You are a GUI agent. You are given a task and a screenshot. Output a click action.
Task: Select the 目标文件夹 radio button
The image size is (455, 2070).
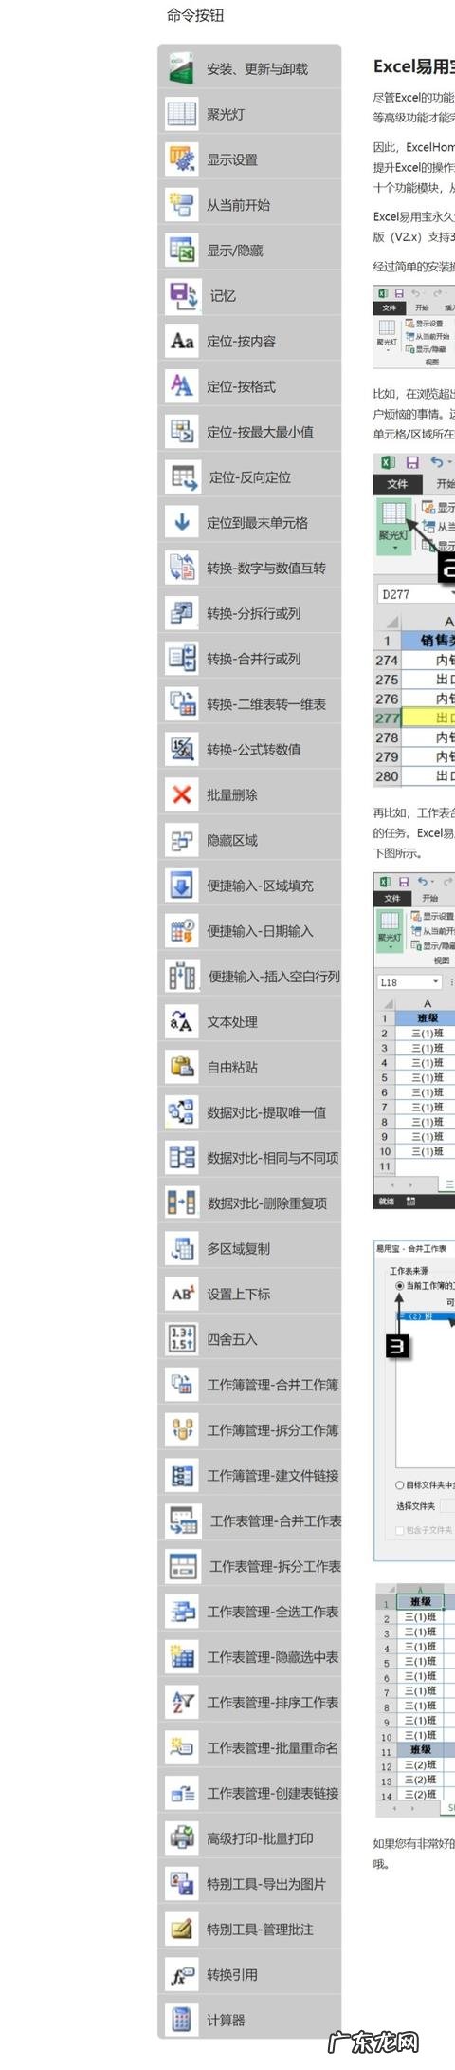399,1484
